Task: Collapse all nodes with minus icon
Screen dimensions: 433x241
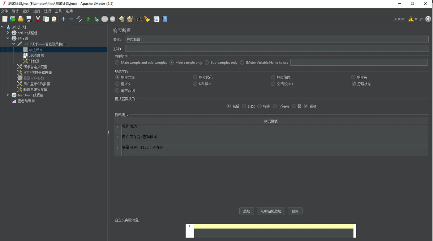Action: click(x=71, y=19)
